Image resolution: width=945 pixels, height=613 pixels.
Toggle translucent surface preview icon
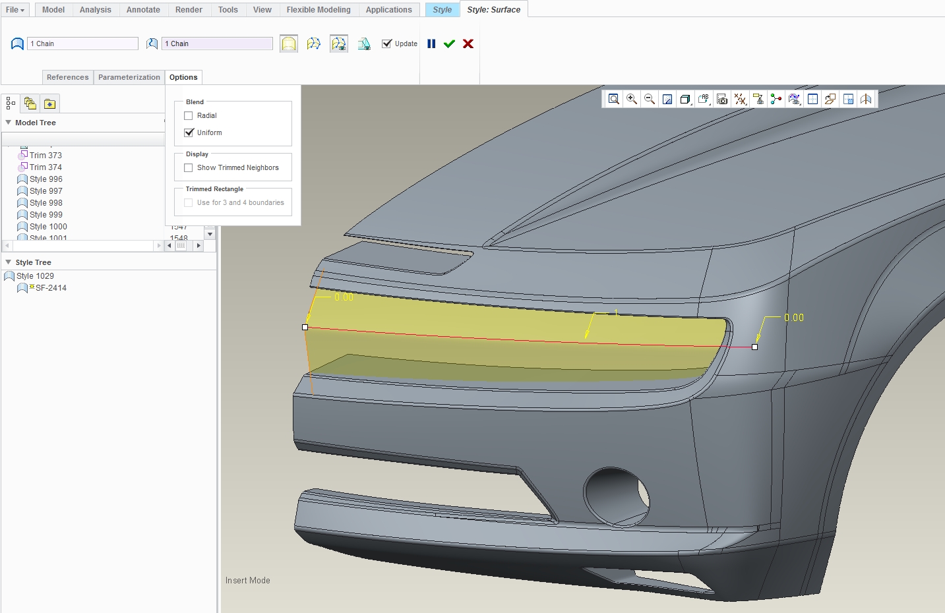coord(289,44)
